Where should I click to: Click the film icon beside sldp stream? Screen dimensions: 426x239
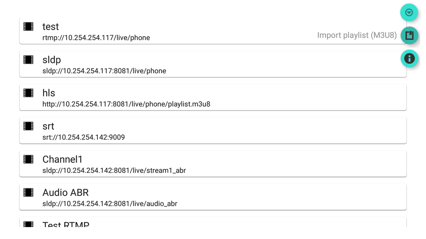point(28,60)
